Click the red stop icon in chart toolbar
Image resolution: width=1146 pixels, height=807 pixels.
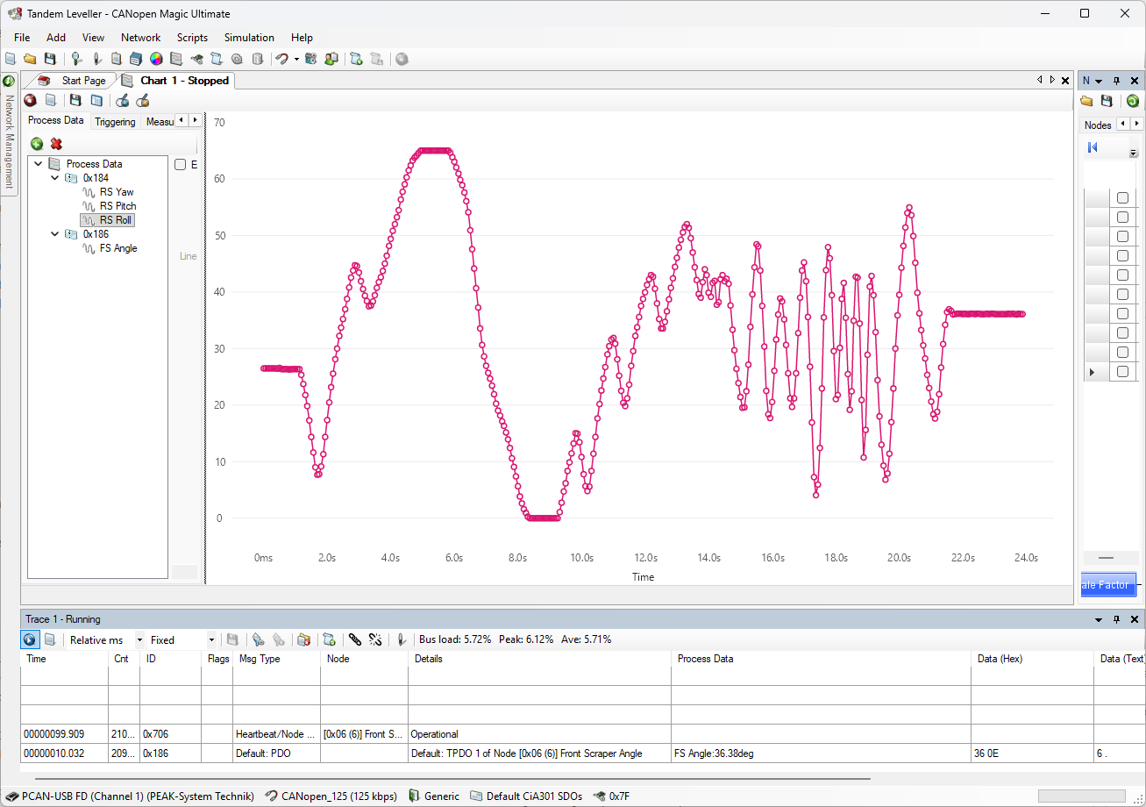(30, 101)
